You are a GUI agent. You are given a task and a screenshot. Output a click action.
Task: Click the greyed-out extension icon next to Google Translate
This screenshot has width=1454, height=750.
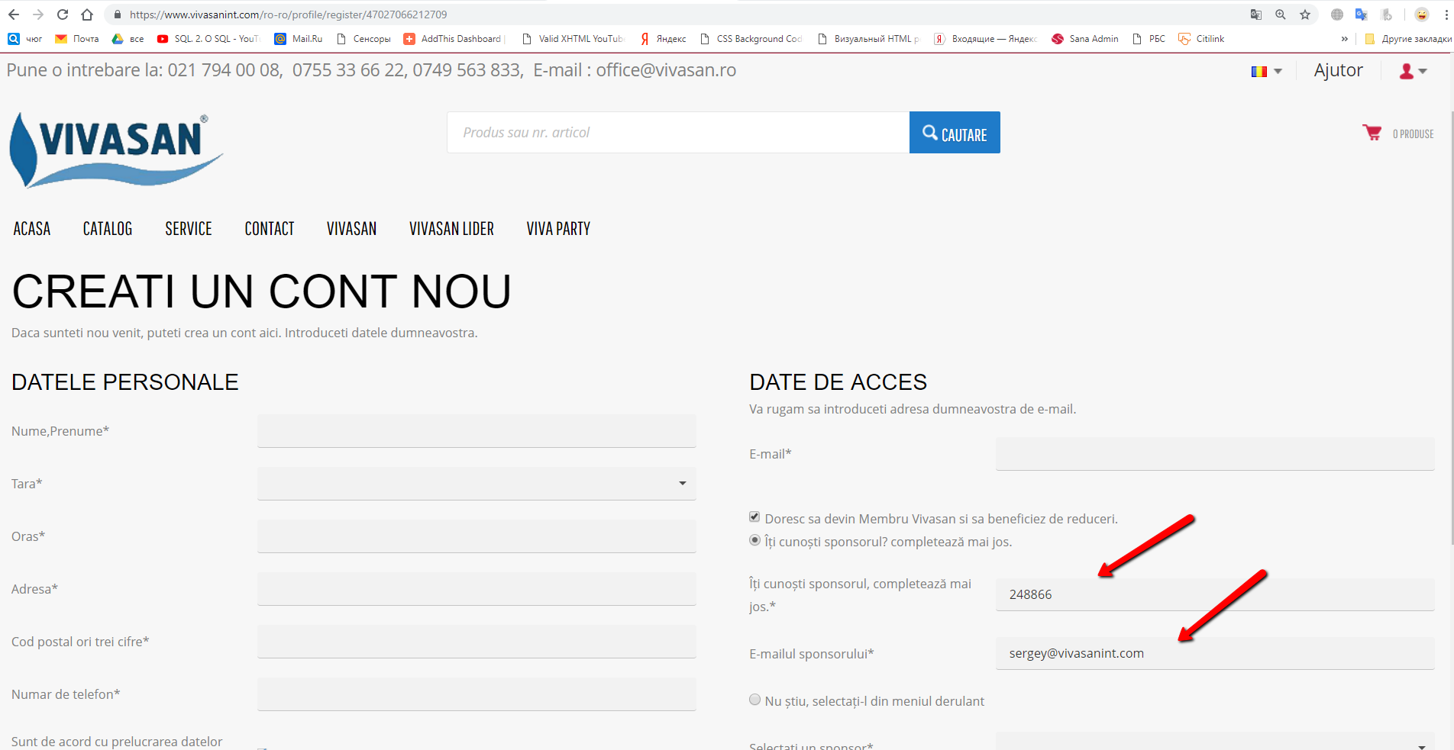coord(1387,14)
